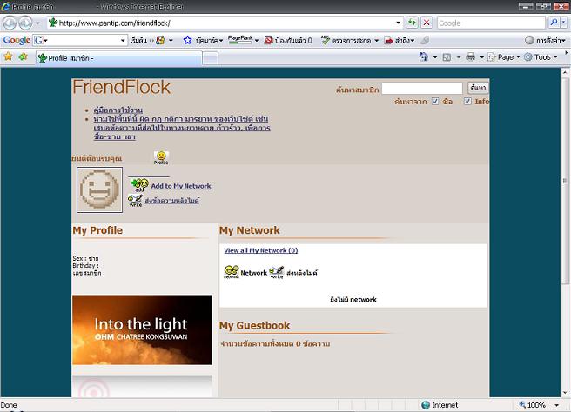Click the write message icon beside avatar
Image resolution: width=571 pixels, height=412 pixels.
(135, 201)
